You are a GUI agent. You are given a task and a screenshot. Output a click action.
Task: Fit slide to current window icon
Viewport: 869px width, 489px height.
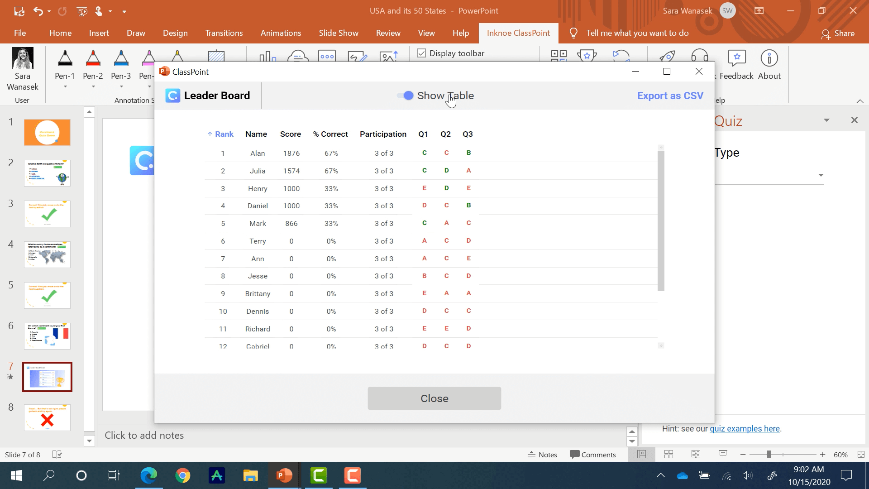pyautogui.click(x=861, y=455)
